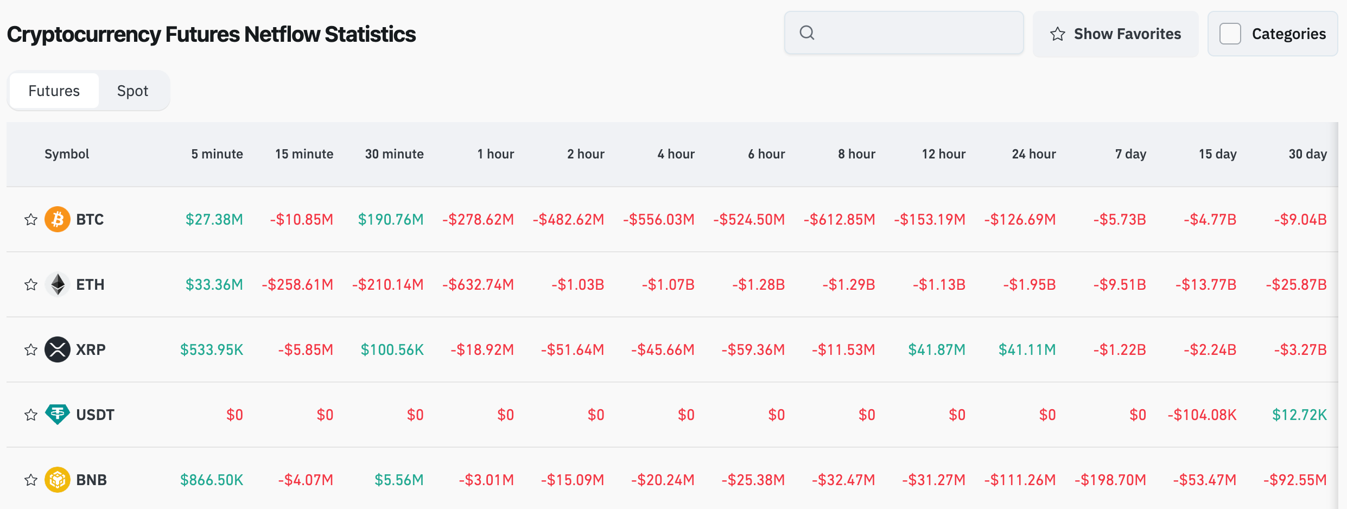Image resolution: width=1347 pixels, height=509 pixels.
Task: Sort by the 1 hour column
Action: (x=495, y=154)
